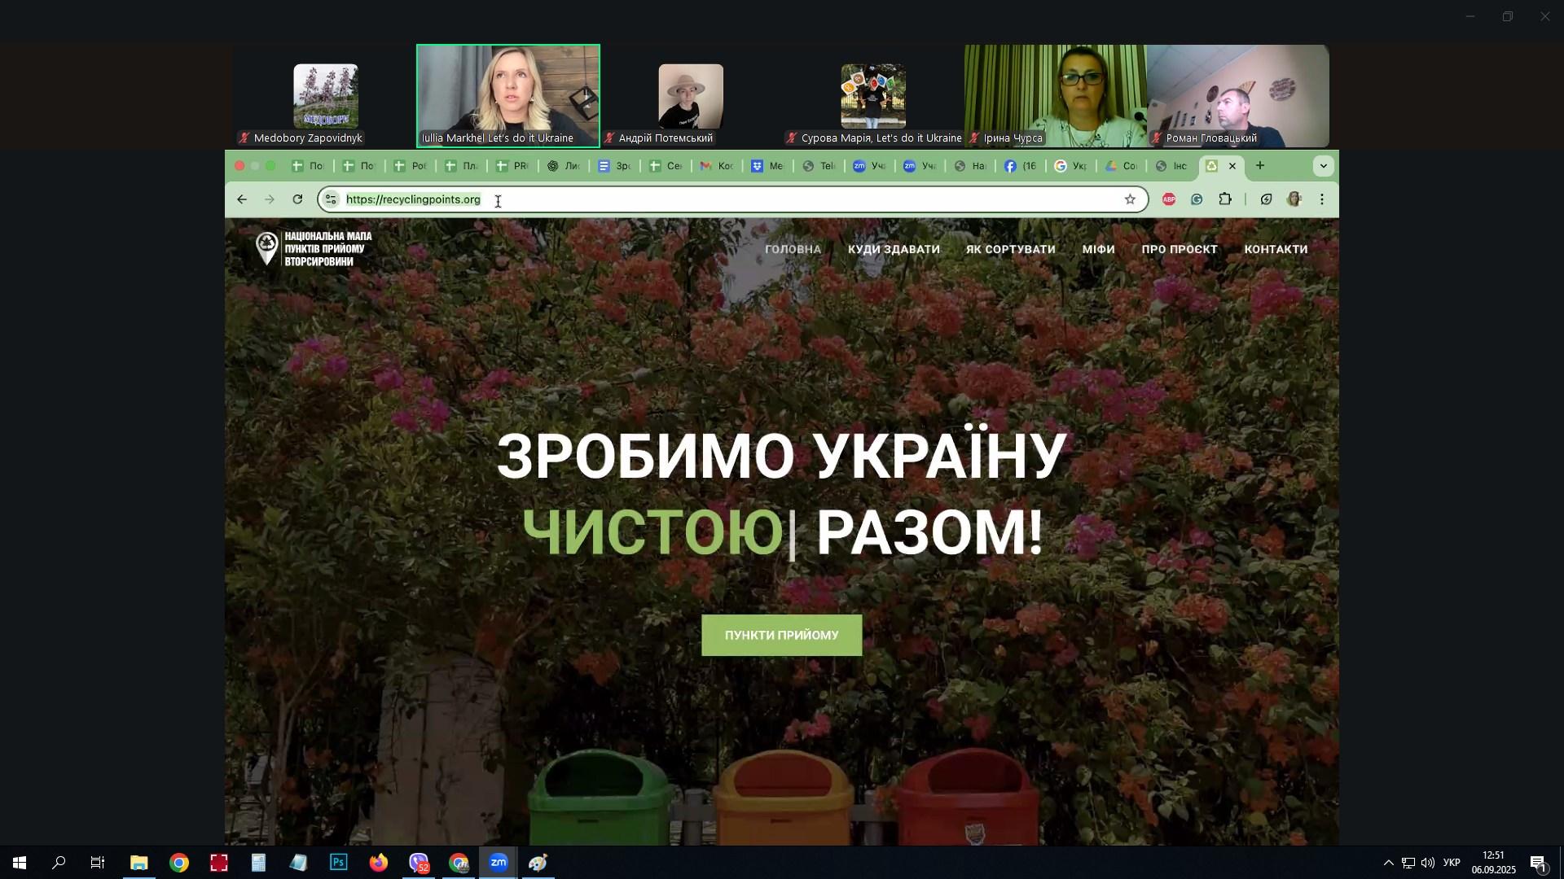This screenshot has height=879, width=1564.
Task: Click the browser back arrow
Action: [242, 199]
